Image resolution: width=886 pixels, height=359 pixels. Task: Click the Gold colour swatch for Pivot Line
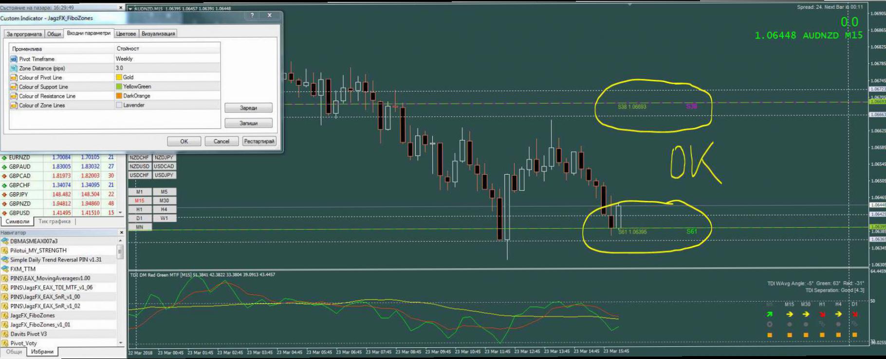(119, 77)
